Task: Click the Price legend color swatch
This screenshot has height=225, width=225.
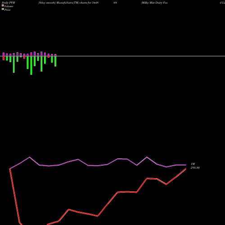Action: (3, 9)
